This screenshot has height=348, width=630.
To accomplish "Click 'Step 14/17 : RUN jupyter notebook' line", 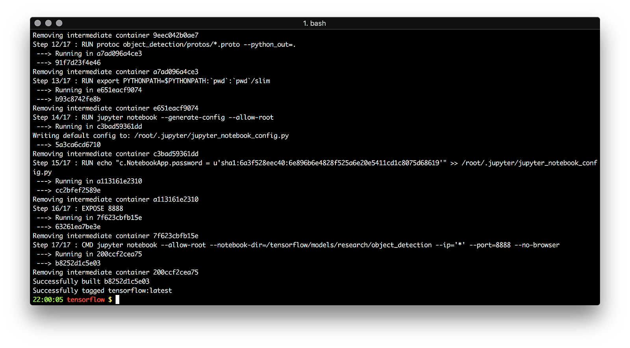I will [x=153, y=117].
